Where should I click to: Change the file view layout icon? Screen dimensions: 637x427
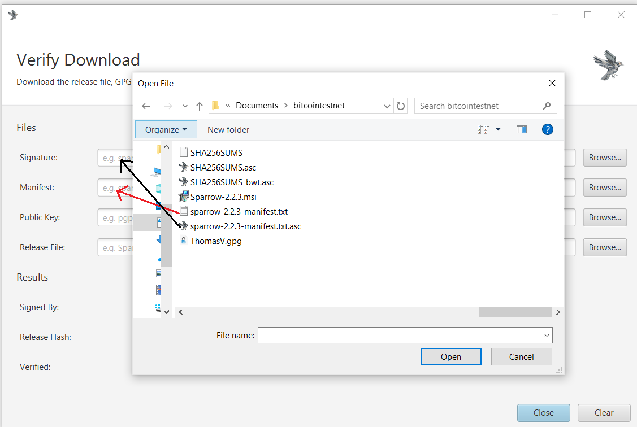coord(483,129)
